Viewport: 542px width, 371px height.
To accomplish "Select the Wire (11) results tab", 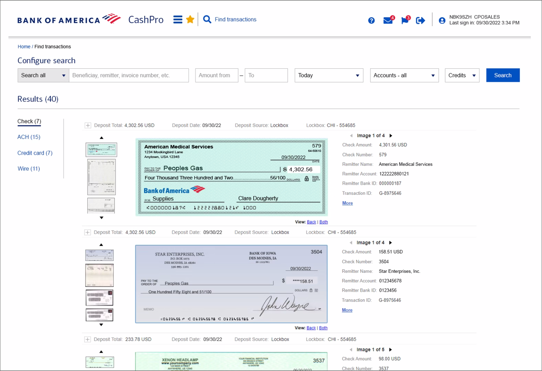I will 29,169.
